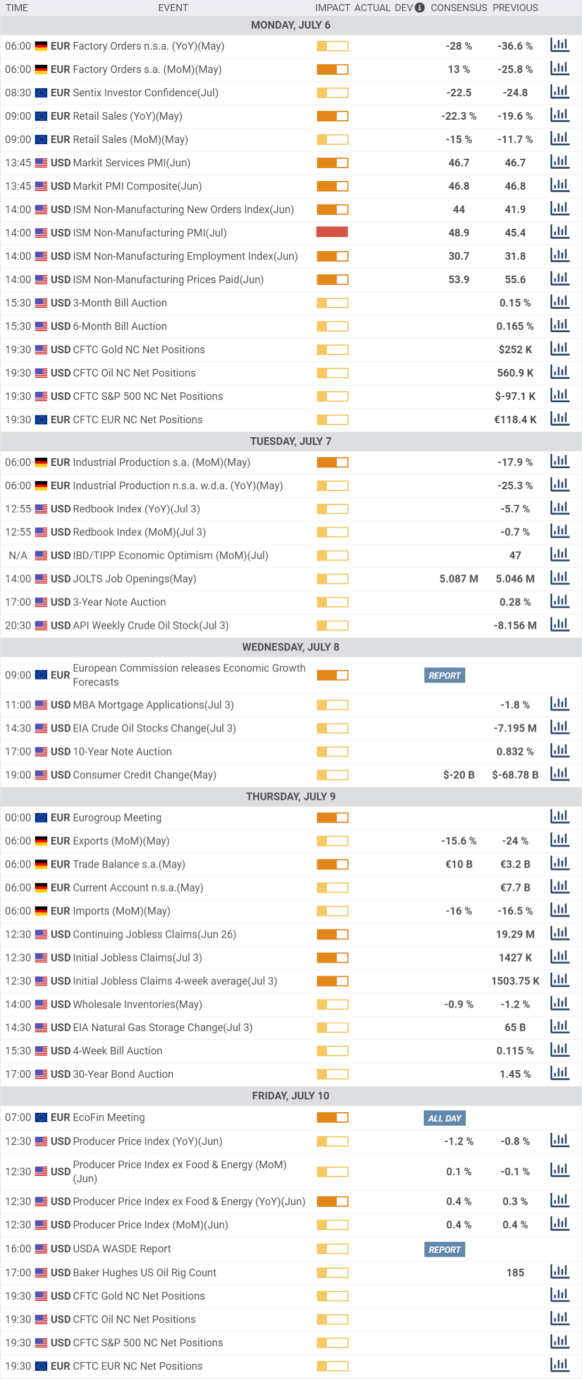Expand the Consumer Credit Change(May) row

click(144, 775)
